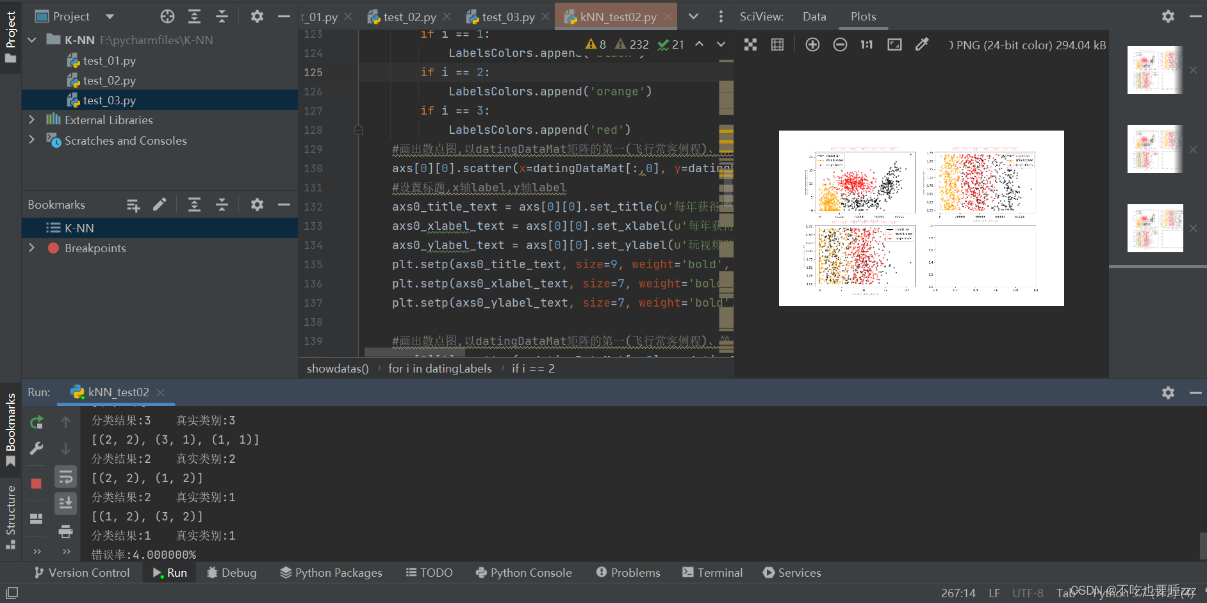Collapse the K-NN project folder
This screenshot has width=1207, height=603.
(31, 40)
